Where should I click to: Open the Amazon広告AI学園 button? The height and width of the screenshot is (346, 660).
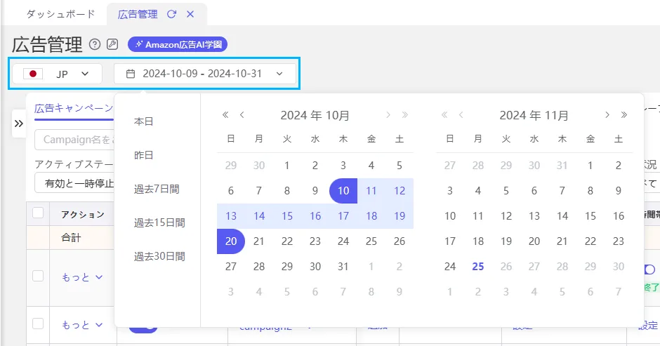pos(178,44)
